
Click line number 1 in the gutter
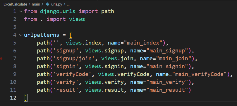pos(15,11)
